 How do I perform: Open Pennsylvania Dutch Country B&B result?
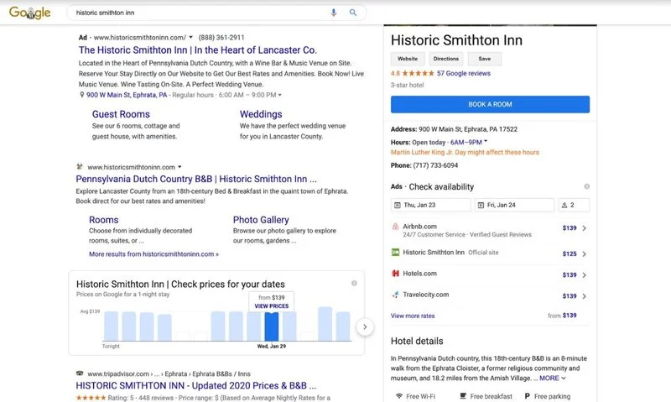pyautogui.click(x=196, y=179)
